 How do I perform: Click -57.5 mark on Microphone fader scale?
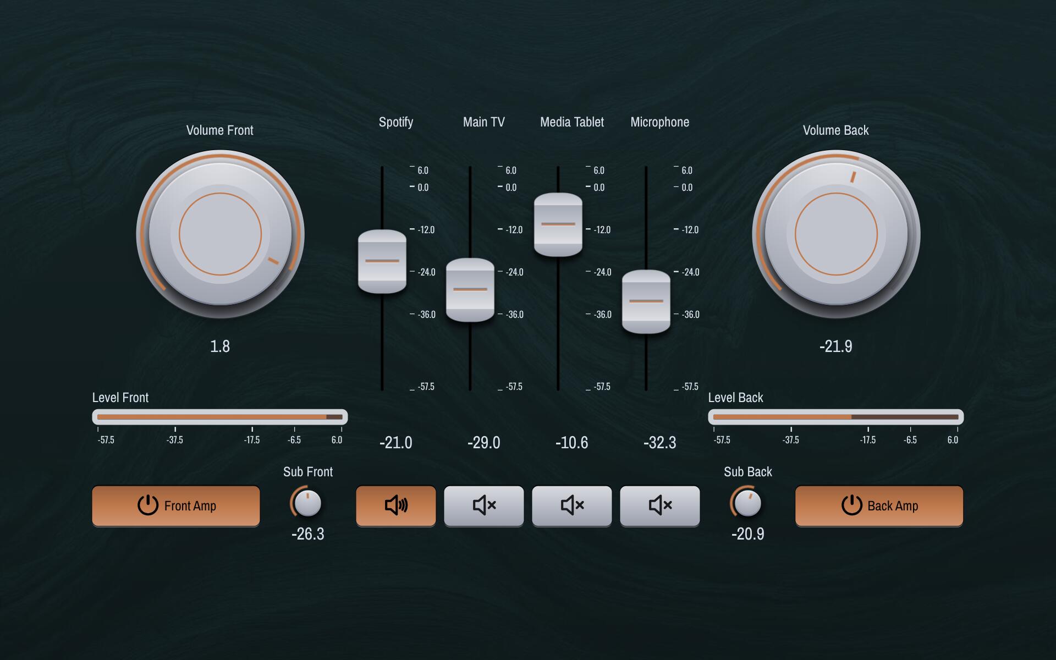(x=690, y=387)
